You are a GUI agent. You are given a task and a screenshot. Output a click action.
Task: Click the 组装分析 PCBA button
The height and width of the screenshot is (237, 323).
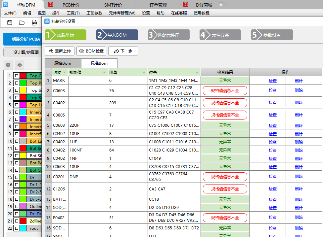click(23, 39)
